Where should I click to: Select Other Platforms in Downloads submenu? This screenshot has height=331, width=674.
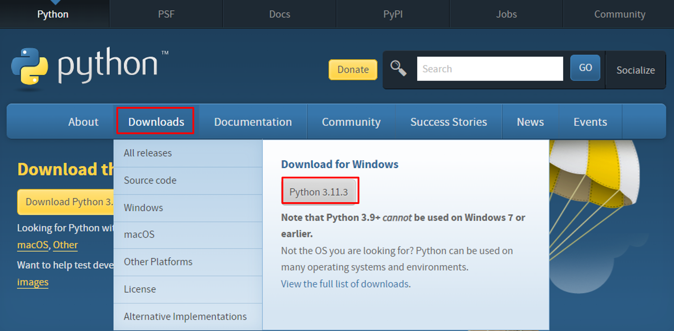(x=188, y=262)
